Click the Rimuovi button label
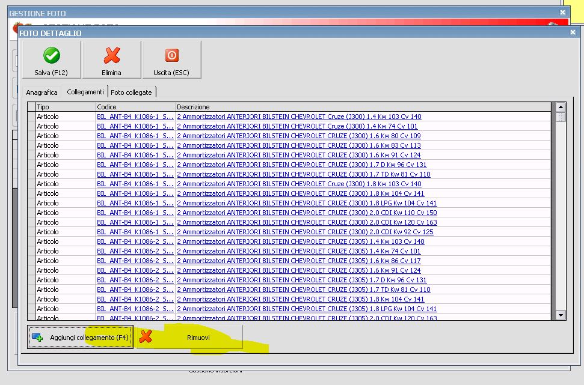Viewport: 584px width, 385px height. (x=198, y=338)
